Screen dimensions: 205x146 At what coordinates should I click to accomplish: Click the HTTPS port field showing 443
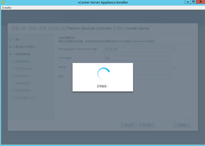(137, 58)
